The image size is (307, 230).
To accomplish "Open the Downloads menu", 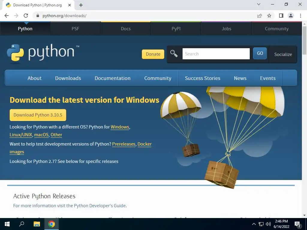I will [68, 78].
